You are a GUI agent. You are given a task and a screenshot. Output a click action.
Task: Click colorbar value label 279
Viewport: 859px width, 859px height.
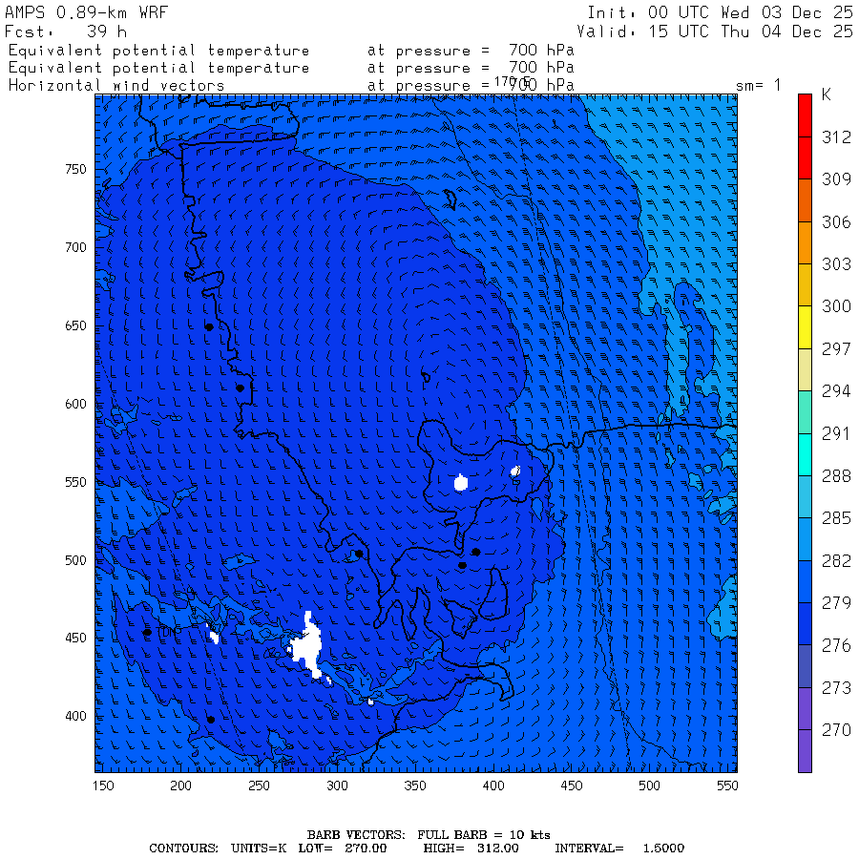click(836, 602)
